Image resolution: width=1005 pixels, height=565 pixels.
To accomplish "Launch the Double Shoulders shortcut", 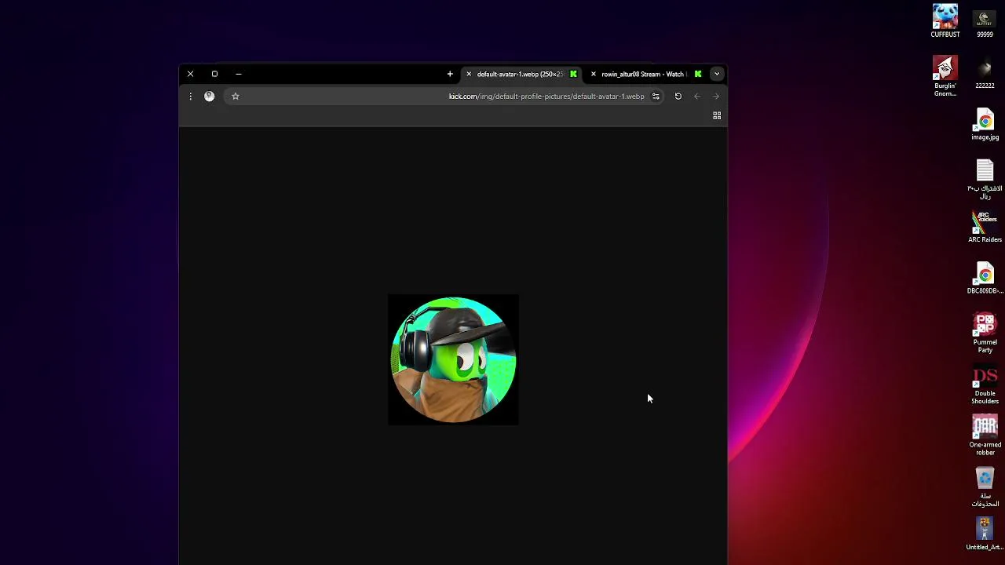I will click(x=985, y=385).
